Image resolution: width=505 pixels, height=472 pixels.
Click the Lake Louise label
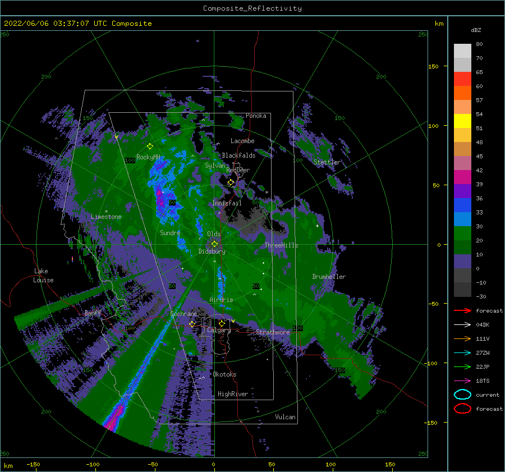43,276
